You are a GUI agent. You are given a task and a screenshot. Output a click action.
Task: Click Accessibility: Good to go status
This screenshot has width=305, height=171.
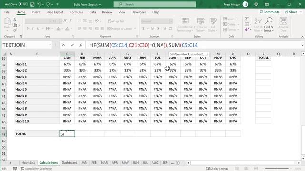(x=37, y=169)
